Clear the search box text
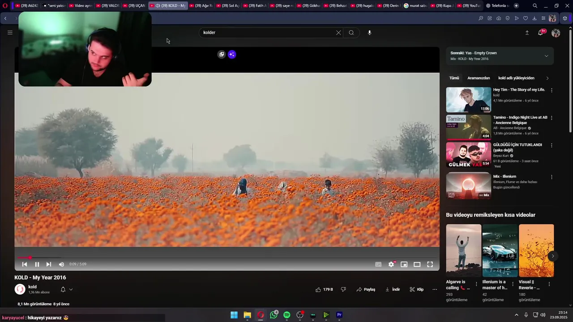This screenshot has width=573, height=322. coord(338,33)
